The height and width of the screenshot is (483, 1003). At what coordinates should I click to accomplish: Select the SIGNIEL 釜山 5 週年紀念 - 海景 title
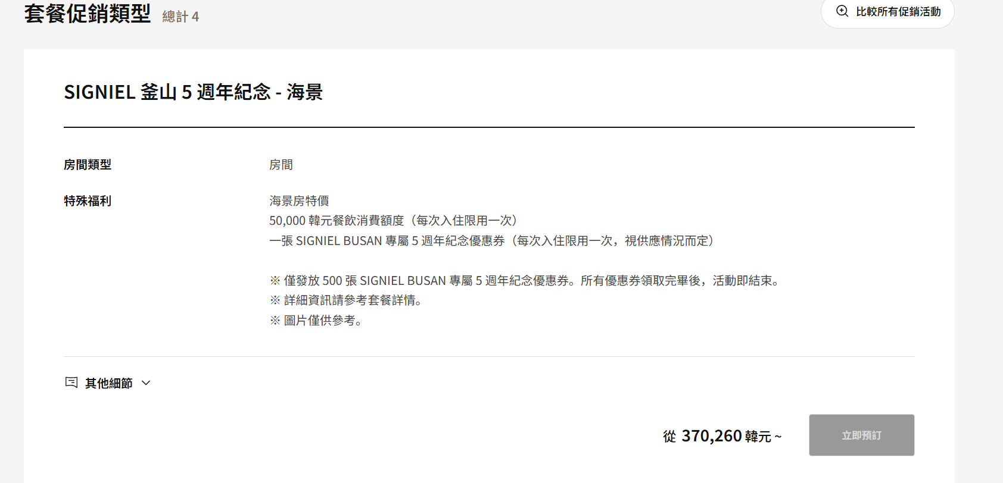(x=193, y=92)
